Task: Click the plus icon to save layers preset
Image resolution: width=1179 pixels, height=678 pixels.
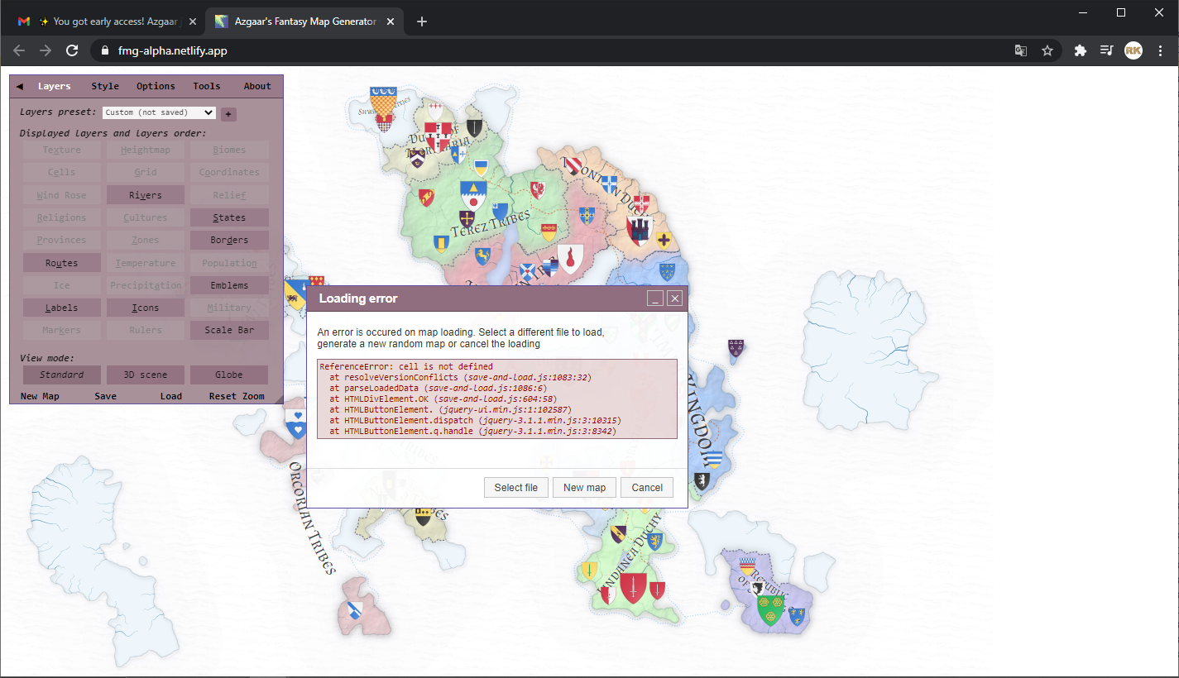Action: [x=228, y=113]
